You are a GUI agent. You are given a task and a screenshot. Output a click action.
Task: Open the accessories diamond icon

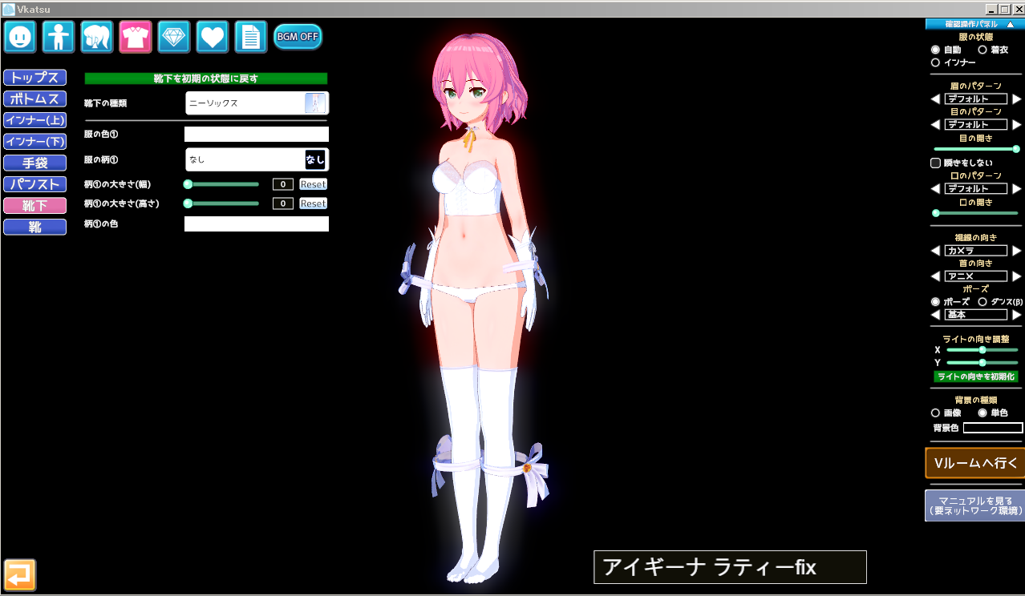click(174, 37)
